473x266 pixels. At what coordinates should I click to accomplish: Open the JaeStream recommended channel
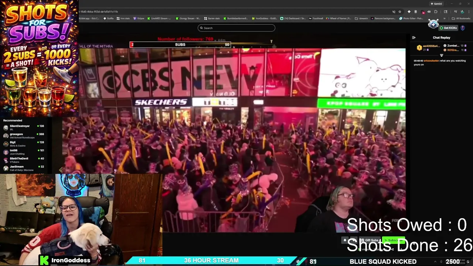click(x=24, y=168)
